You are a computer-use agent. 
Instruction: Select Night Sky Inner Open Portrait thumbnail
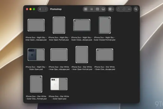click(x=59, y=25)
